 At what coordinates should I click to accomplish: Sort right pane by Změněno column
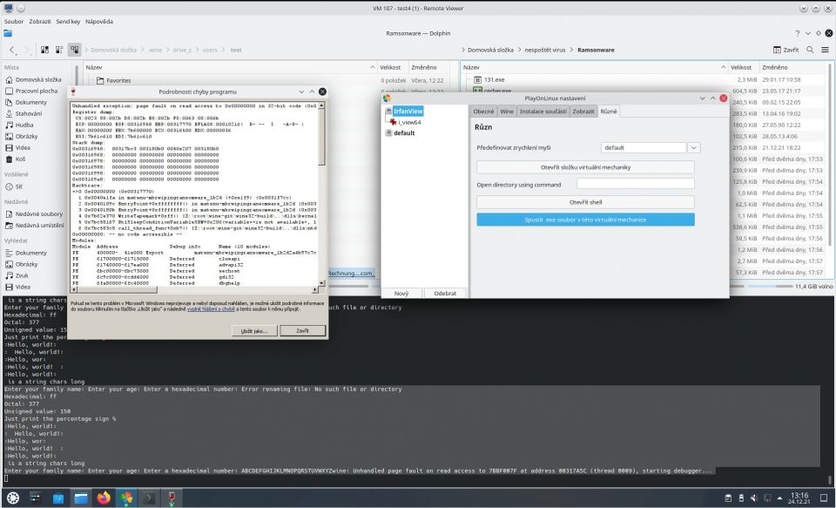tap(775, 67)
